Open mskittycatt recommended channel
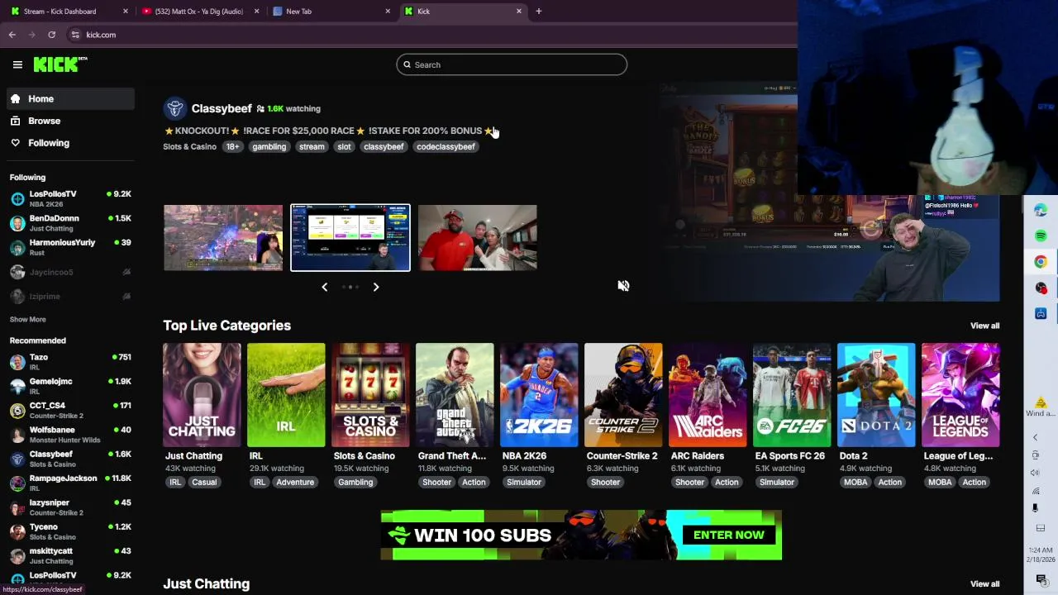The width and height of the screenshot is (1058, 595). click(70, 555)
